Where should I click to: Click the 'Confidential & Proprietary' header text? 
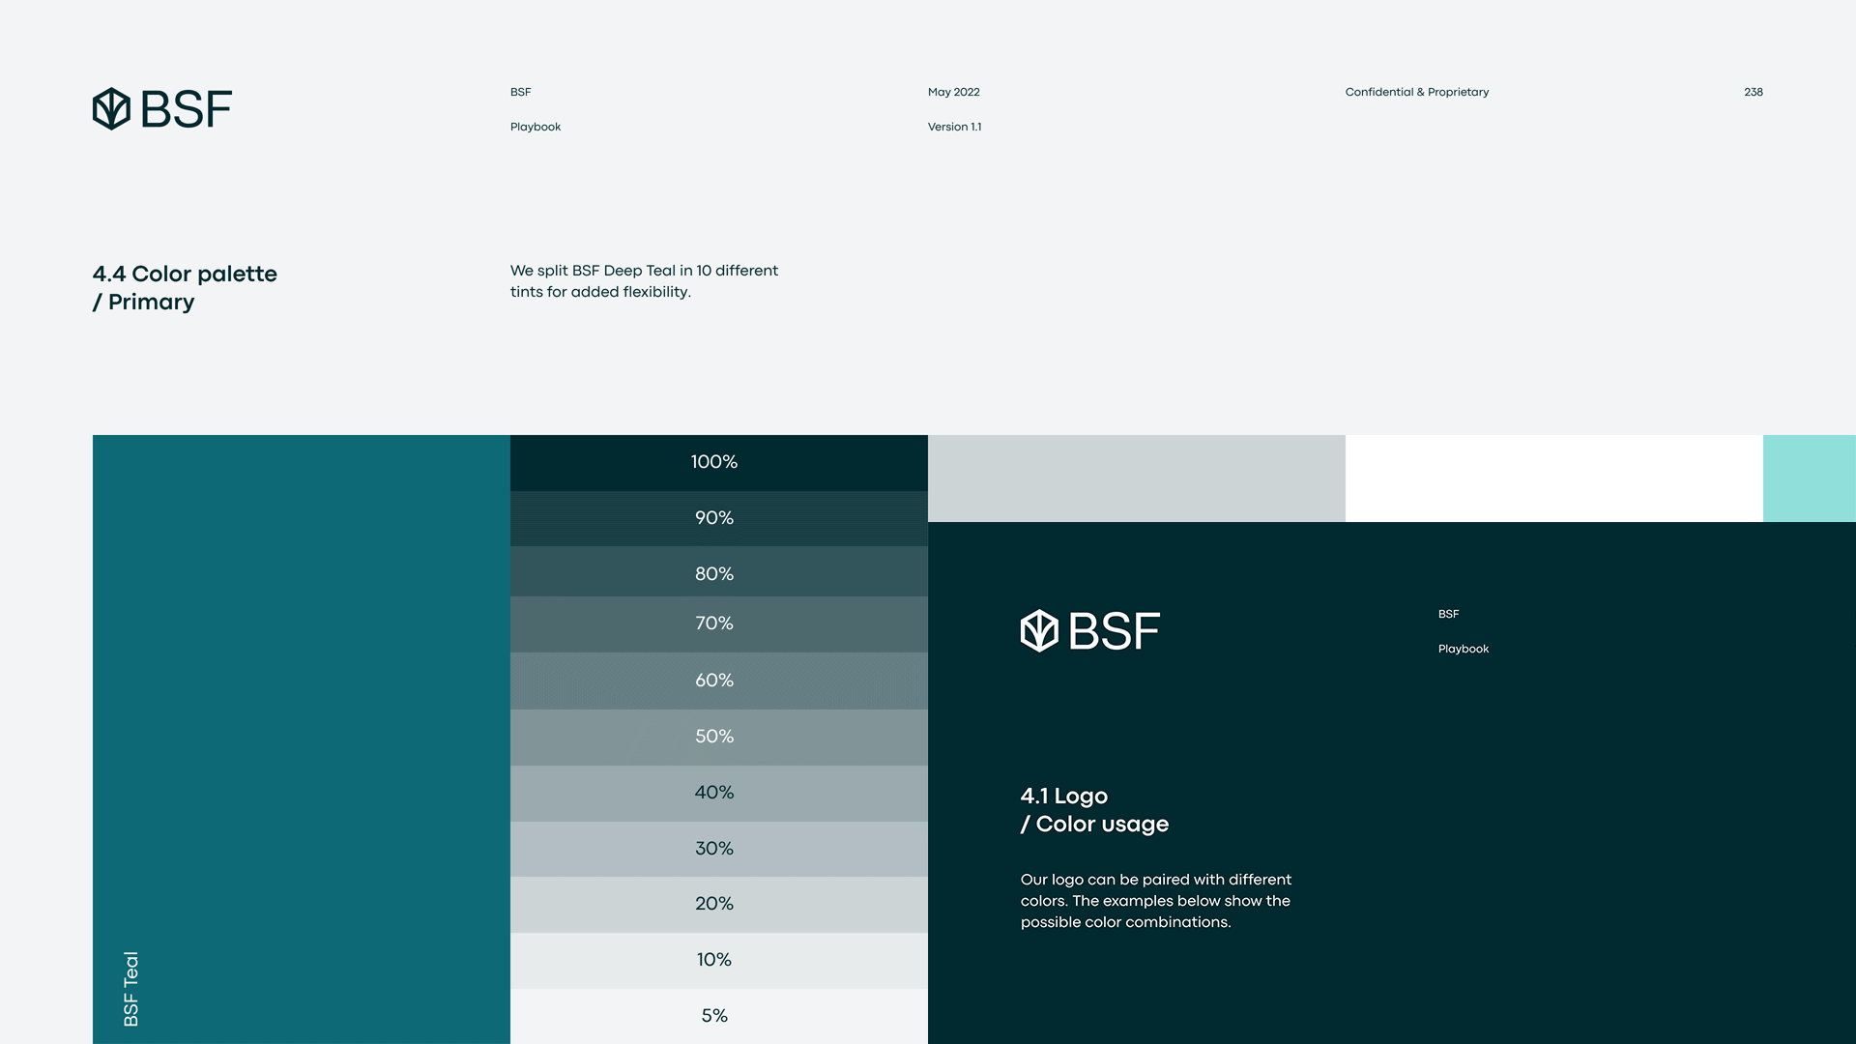tap(1416, 92)
